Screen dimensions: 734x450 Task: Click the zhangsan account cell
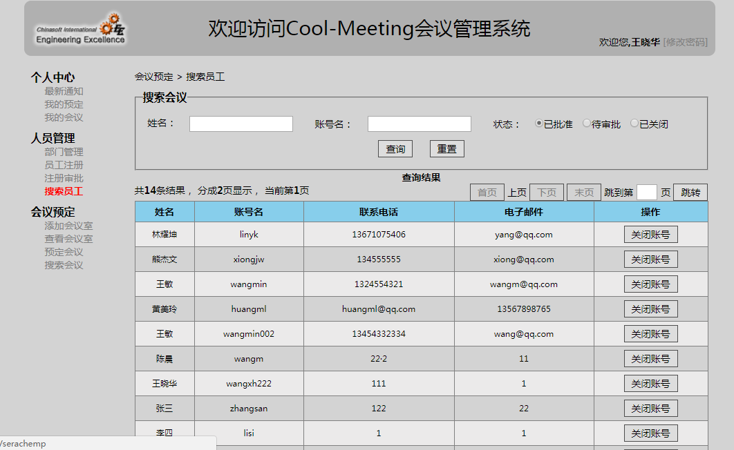pyautogui.click(x=249, y=409)
